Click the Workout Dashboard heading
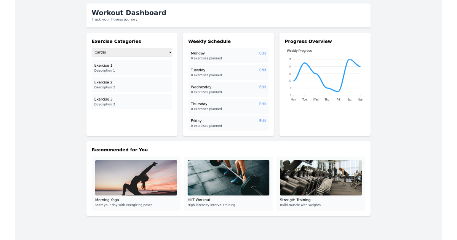 point(129,13)
